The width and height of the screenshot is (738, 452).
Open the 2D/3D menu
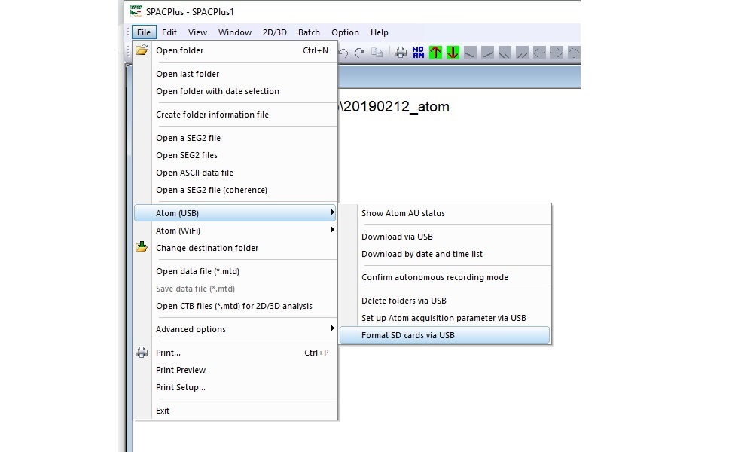coord(274,32)
